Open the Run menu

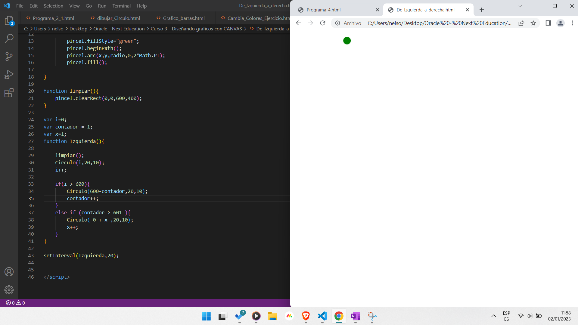coord(102,6)
